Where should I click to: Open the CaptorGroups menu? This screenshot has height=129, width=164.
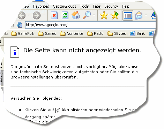[65, 6]
